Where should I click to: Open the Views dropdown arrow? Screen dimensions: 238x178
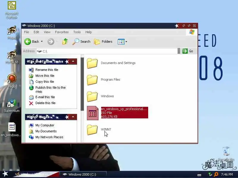click(126, 42)
